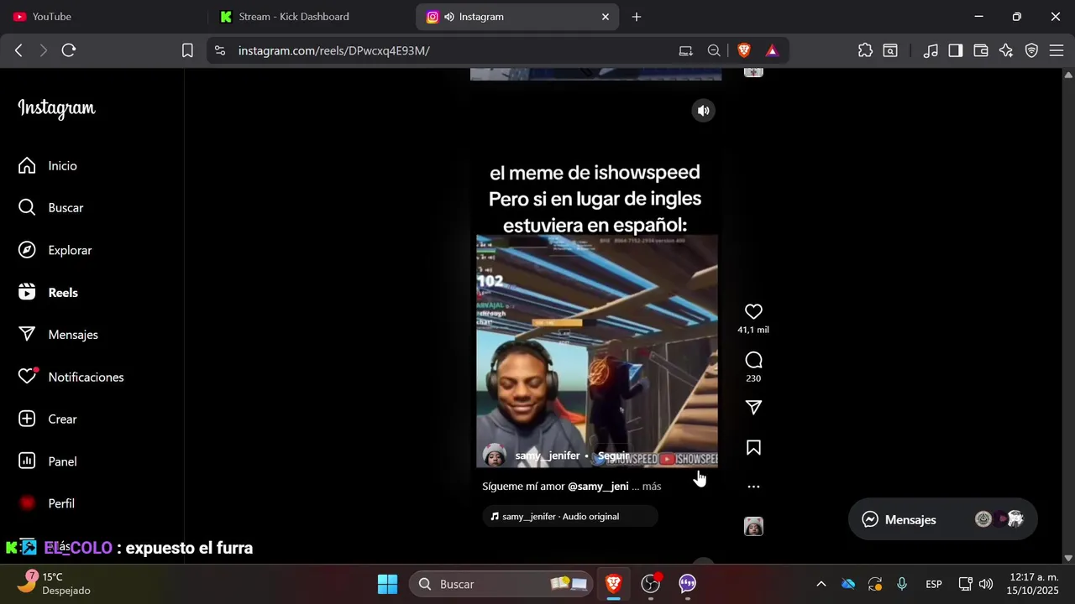
Task: Toggle the browser sidebar panel
Action: [x=956, y=50]
